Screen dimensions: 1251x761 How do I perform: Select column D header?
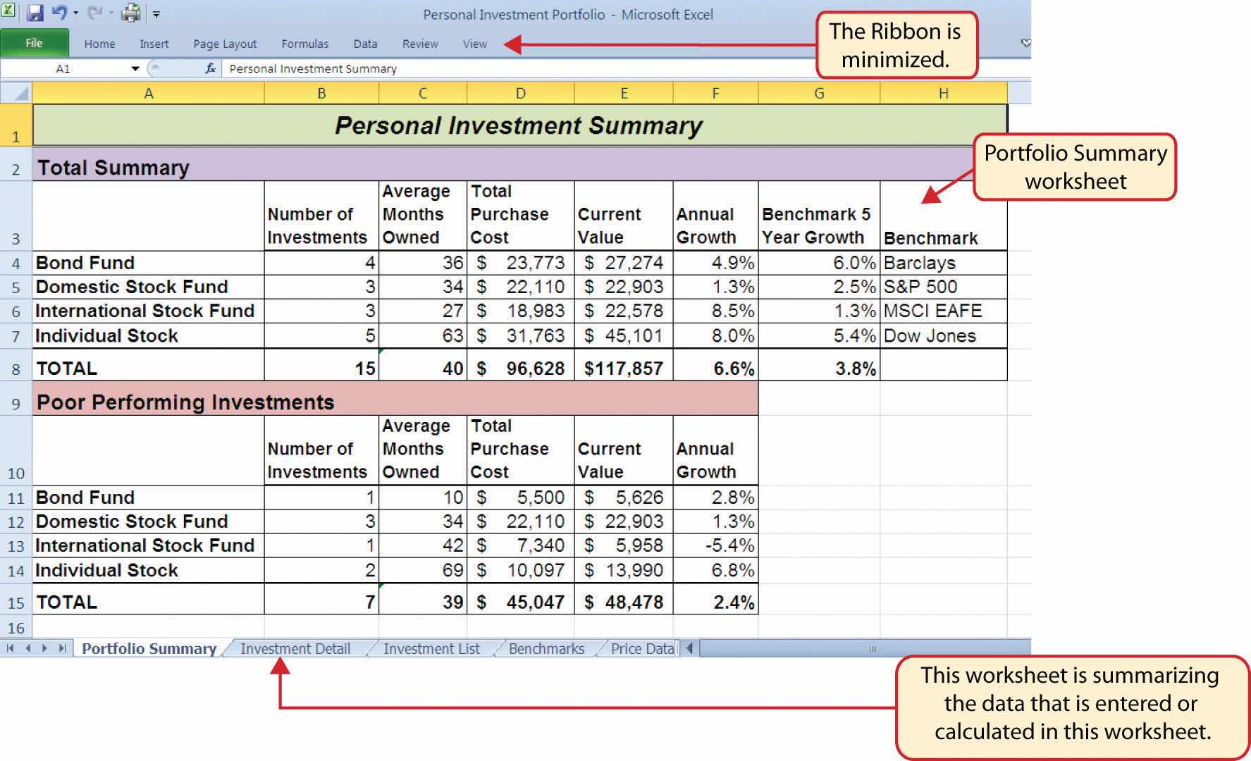click(x=520, y=93)
